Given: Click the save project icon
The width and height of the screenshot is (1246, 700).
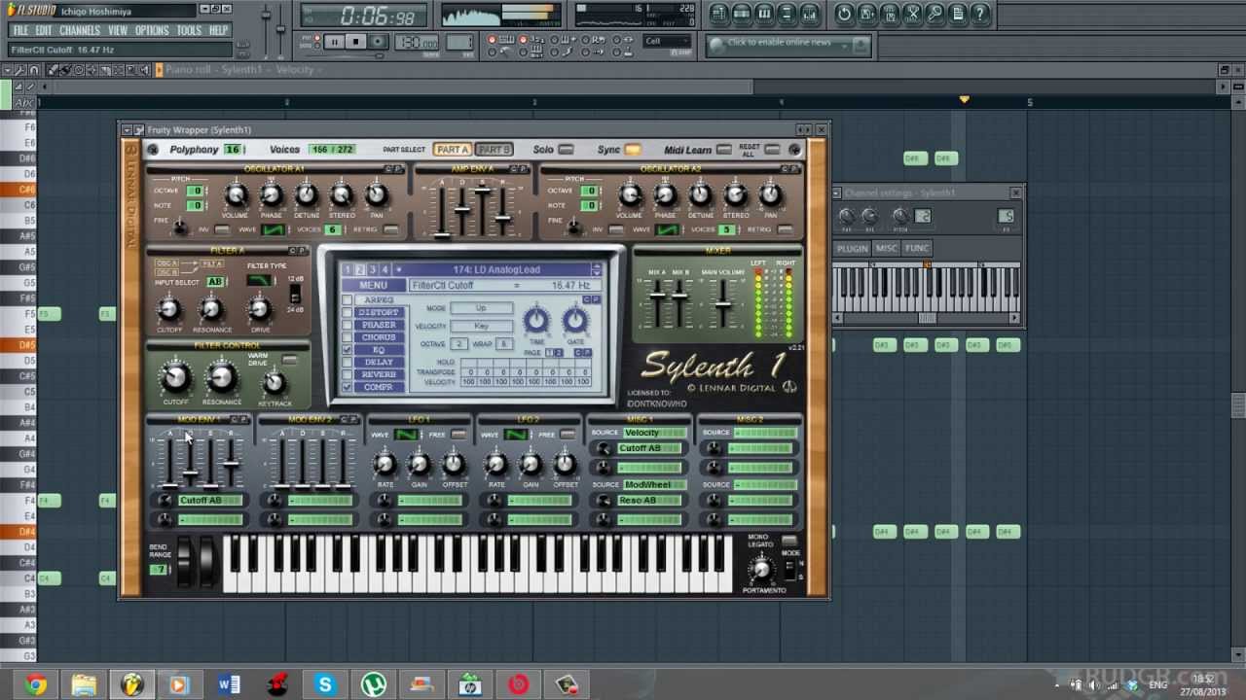Looking at the screenshot, I should tap(867, 14).
